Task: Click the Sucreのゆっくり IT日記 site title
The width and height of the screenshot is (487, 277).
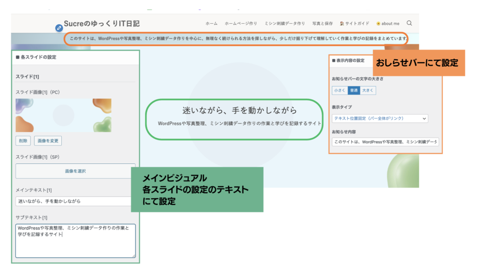Action: (102, 23)
